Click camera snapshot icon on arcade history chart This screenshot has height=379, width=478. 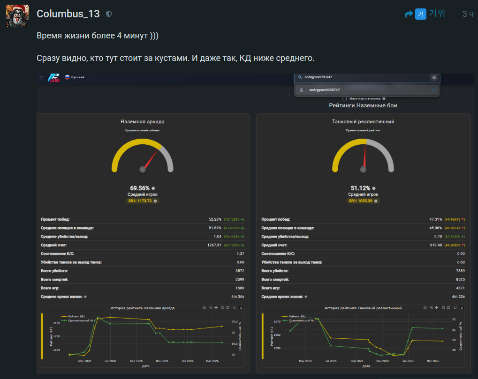[x=204, y=308]
